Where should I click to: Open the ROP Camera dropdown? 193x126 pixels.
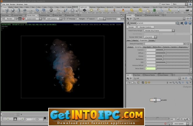(x=54, y=19)
